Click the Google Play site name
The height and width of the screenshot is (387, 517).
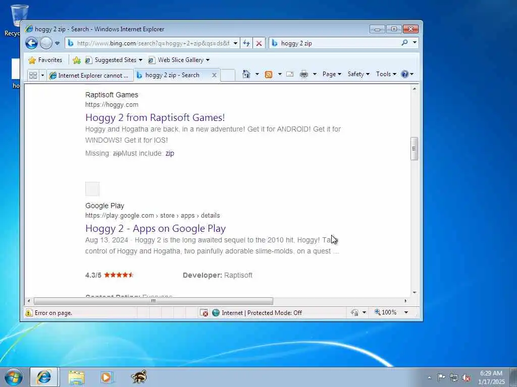pos(105,206)
